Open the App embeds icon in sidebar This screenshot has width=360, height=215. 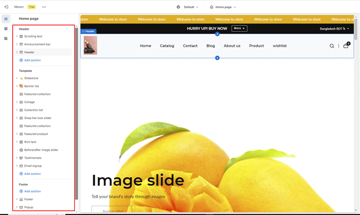6,38
